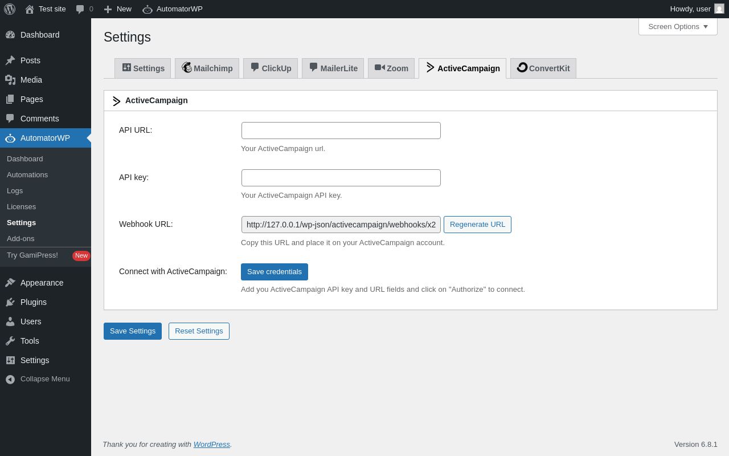Click the Reset Settings button
Viewport: 729px width, 456px height.
coord(199,331)
